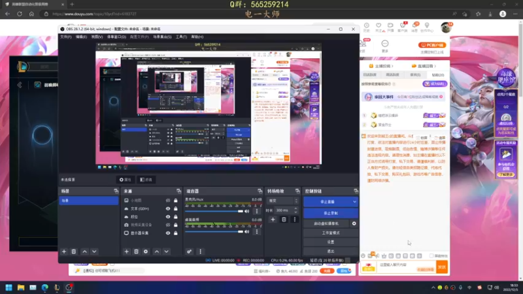Screen dimensions: 523x294
Task: Open Mic/Aux channel three-dot options
Action: (x=256, y=211)
